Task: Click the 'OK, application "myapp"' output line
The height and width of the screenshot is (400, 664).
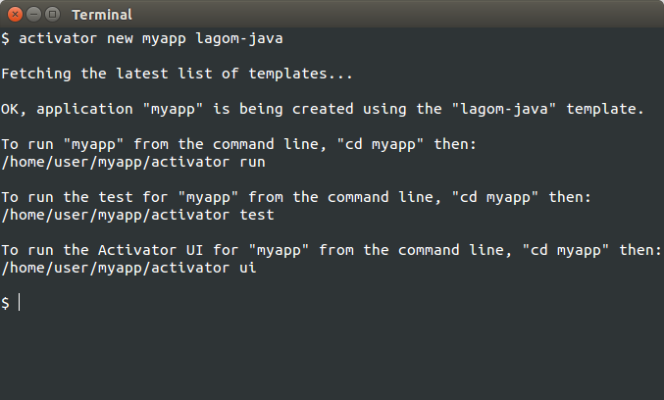Action: [x=323, y=109]
